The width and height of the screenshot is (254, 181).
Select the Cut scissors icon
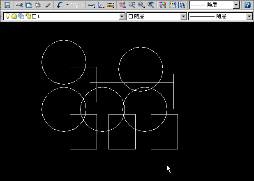(19, 5)
